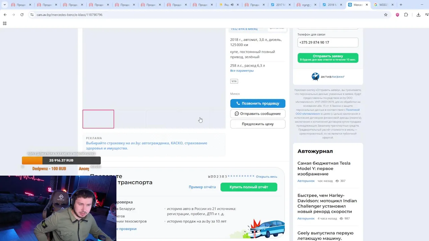Click the VIN badge
Image resolution: width=429 pixels, height=241 pixels.
click(x=234, y=81)
